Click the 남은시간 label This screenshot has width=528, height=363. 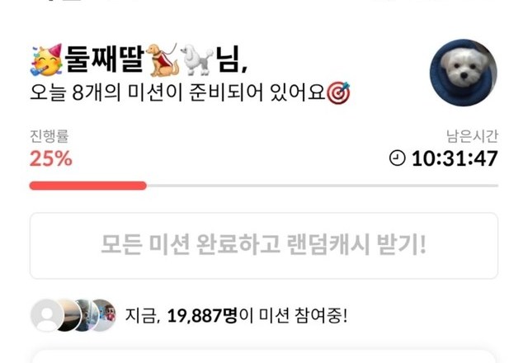(472, 136)
